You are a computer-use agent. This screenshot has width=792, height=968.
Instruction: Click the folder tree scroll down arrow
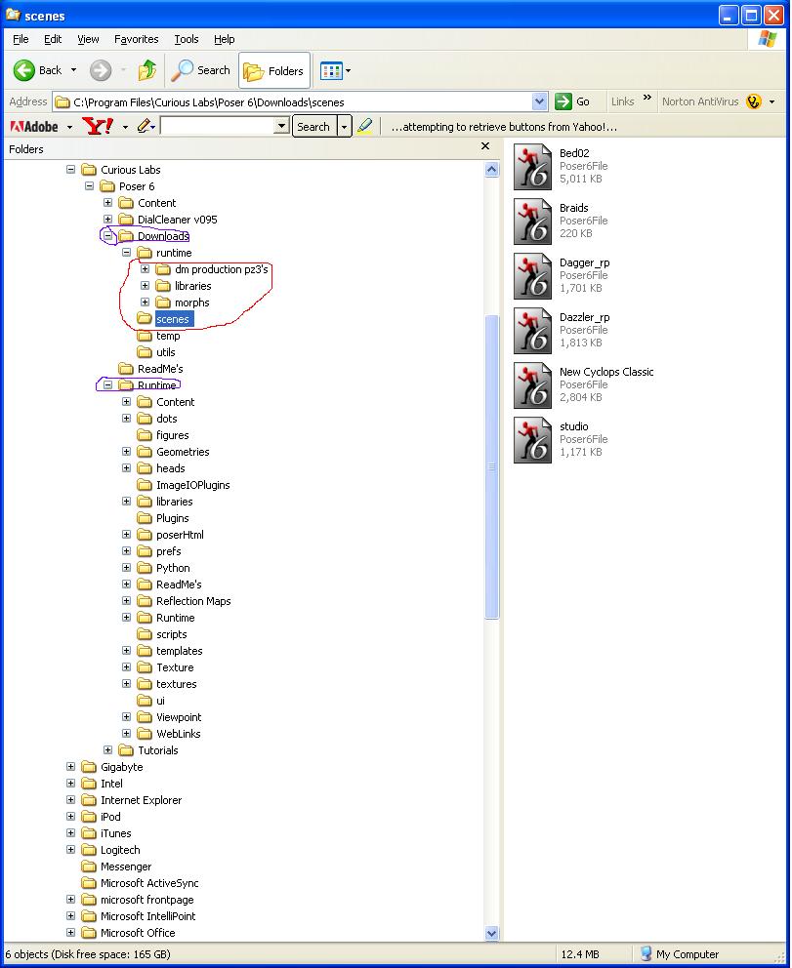[492, 934]
